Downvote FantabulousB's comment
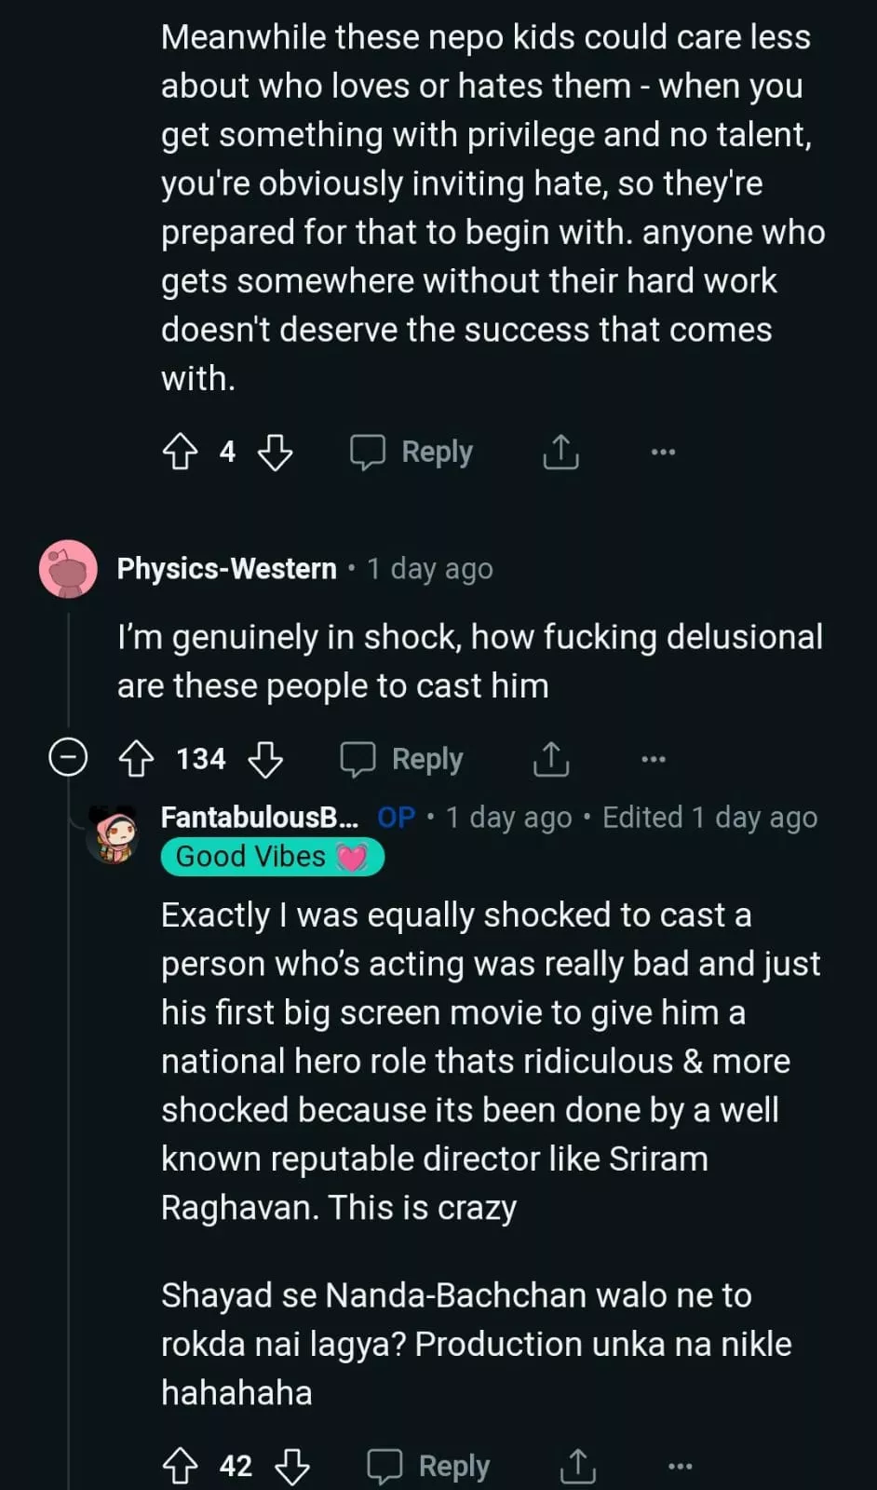This screenshot has width=877, height=1490. coord(292,1466)
